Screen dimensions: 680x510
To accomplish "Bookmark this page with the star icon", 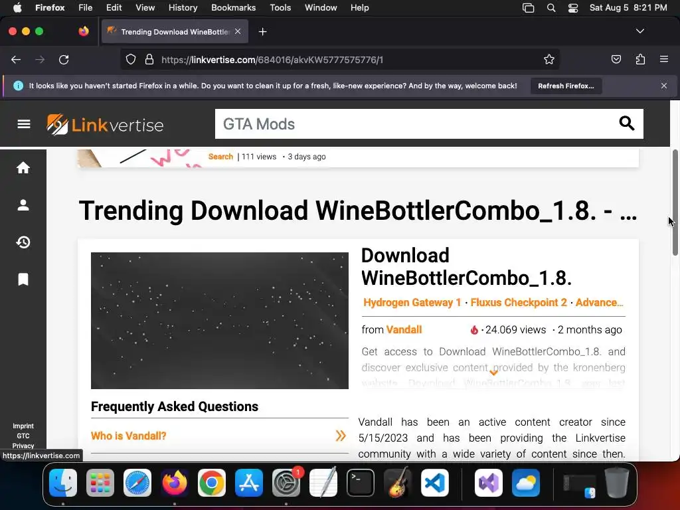I will click(x=549, y=60).
